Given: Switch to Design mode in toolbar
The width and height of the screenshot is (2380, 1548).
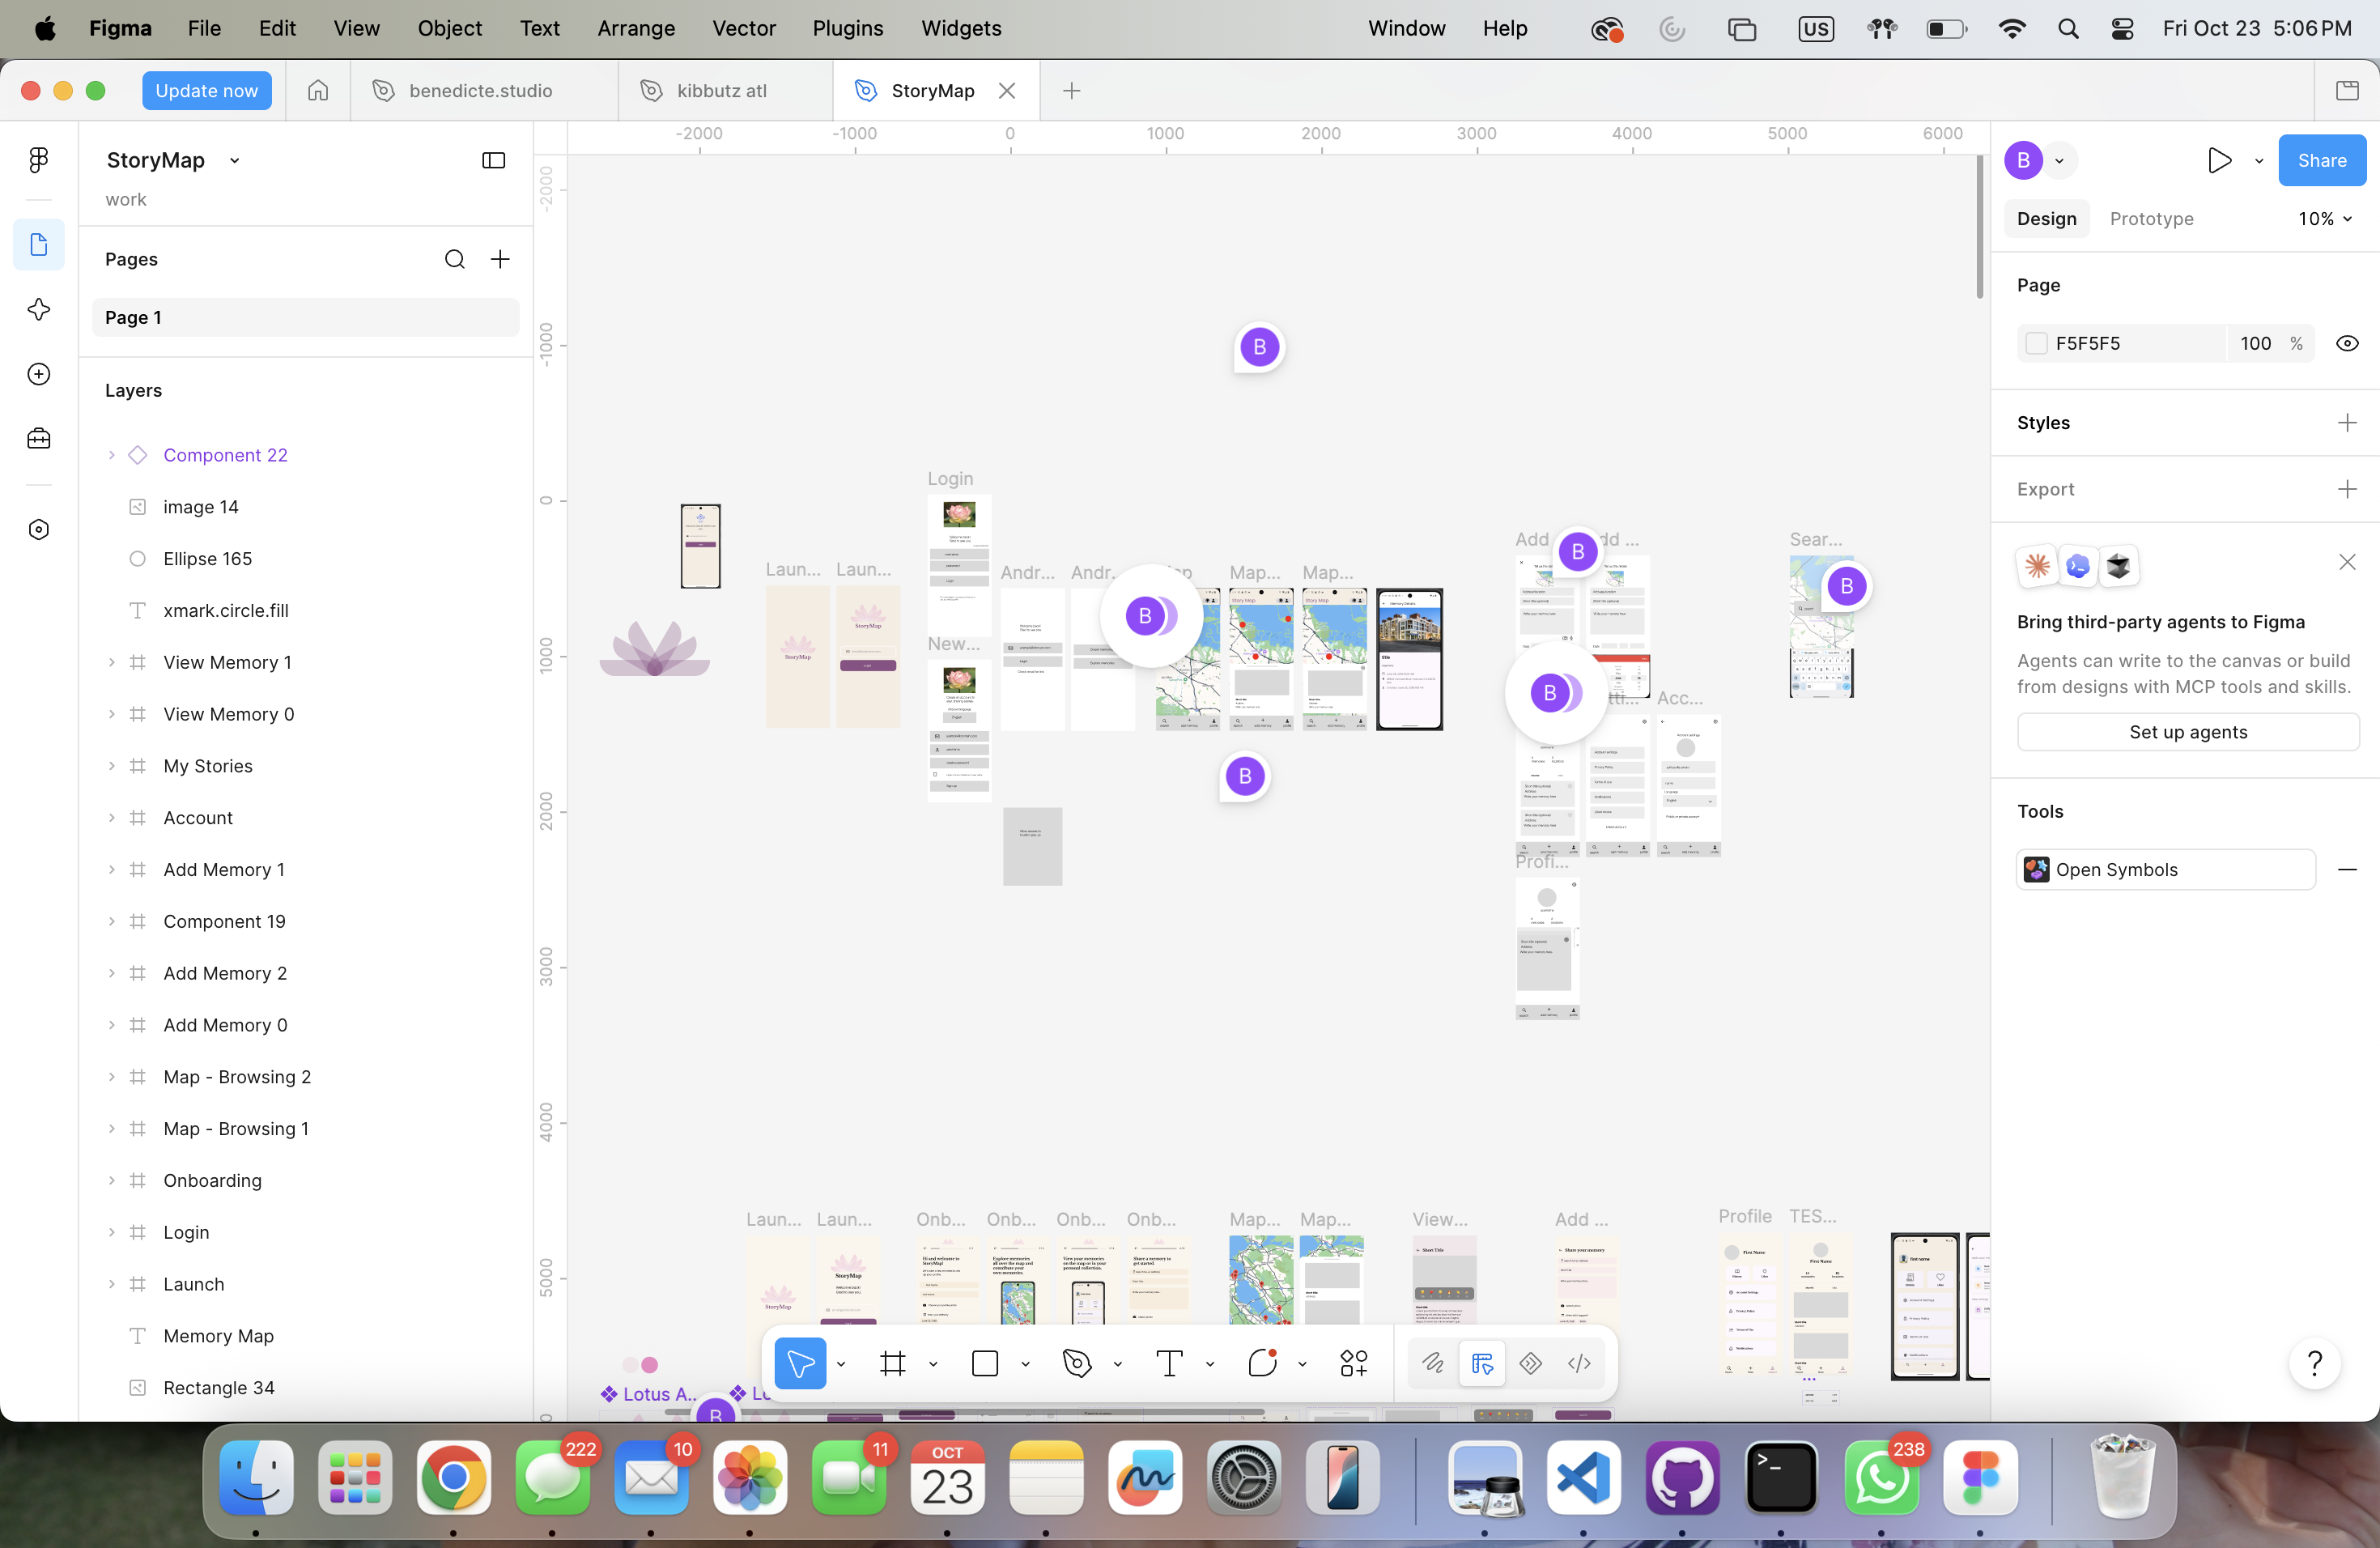Looking at the screenshot, I should (x=1482, y=1363).
